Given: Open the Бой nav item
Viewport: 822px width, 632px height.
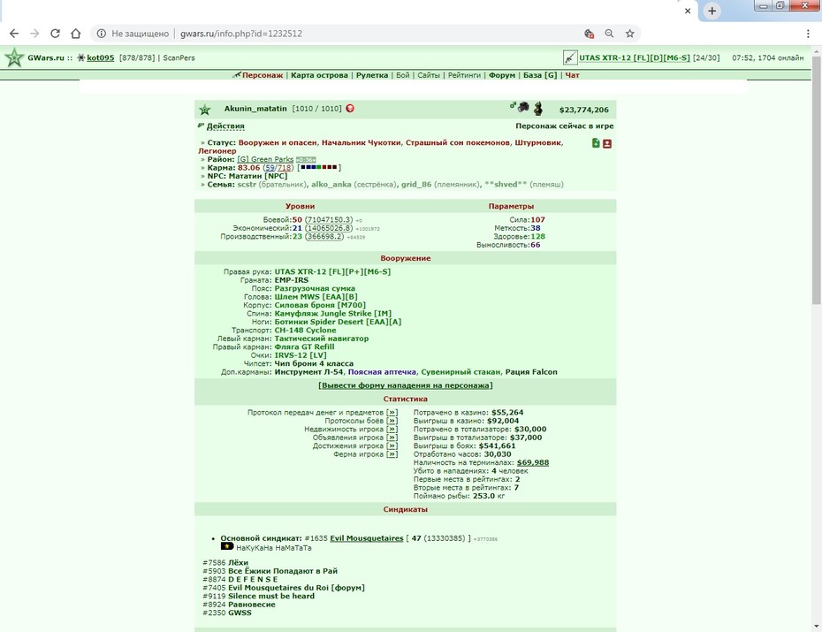Looking at the screenshot, I should tap(403, 75).
